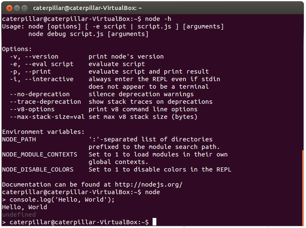Click the --interactive option text

pyautogui.click(x=49, y=79)
